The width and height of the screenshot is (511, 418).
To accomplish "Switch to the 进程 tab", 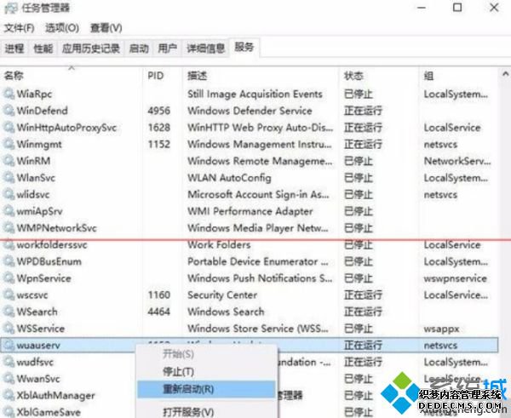I will pos(14,49).
